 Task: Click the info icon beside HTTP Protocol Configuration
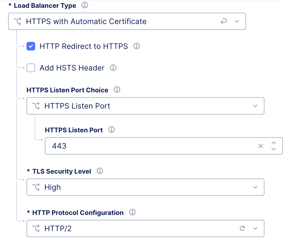click(x=132, y=212)
